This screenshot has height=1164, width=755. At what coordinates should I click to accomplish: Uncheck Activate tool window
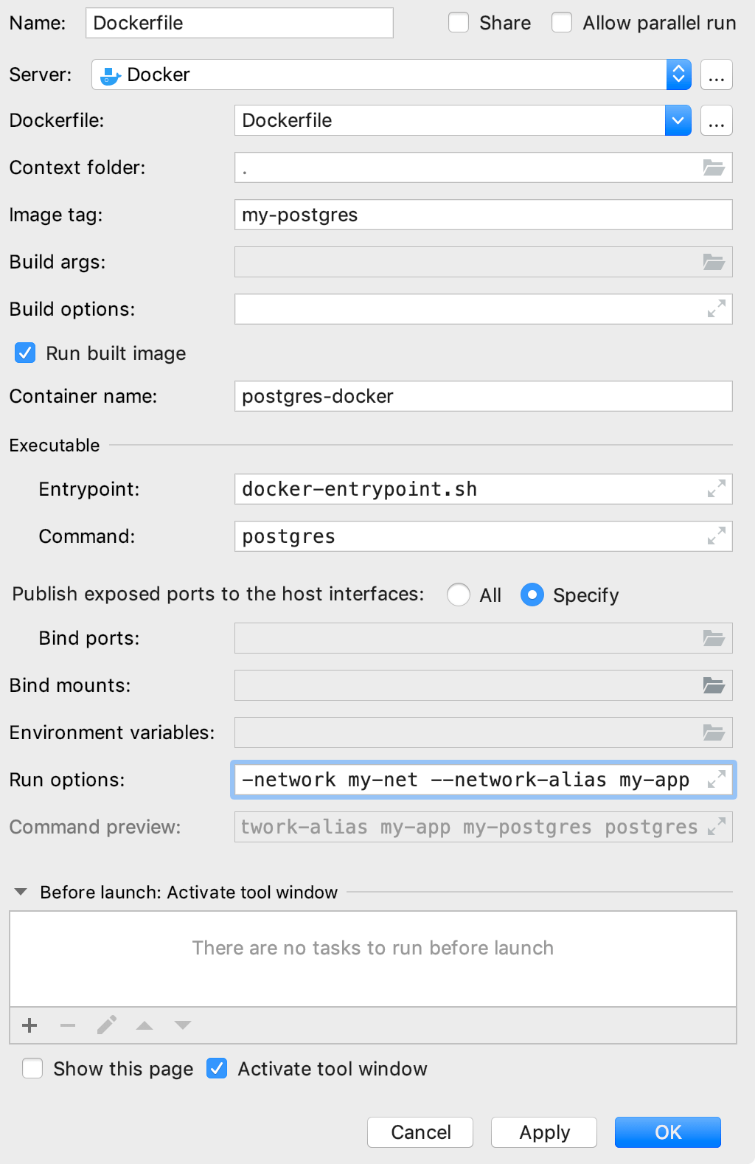(x=217, y=1068)
